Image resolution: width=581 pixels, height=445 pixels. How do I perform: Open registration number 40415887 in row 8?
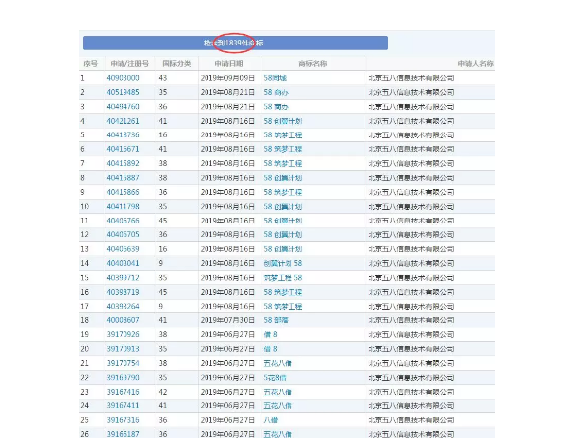click(x=123, y=178)
